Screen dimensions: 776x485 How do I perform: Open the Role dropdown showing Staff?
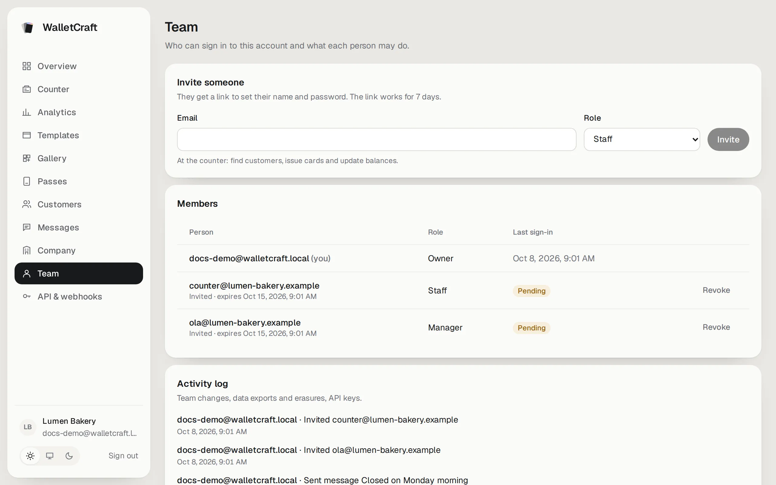[642, 139]
